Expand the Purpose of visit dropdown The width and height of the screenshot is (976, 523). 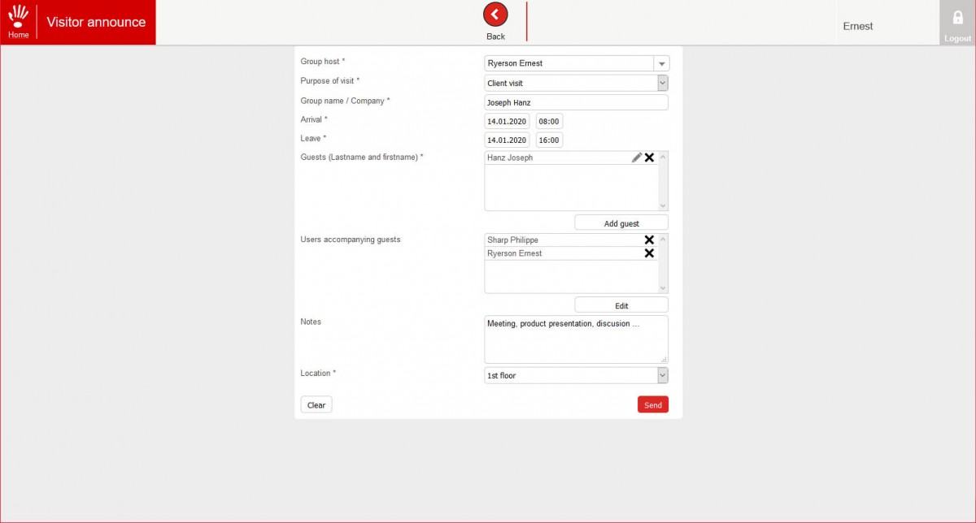pos(662,83)
